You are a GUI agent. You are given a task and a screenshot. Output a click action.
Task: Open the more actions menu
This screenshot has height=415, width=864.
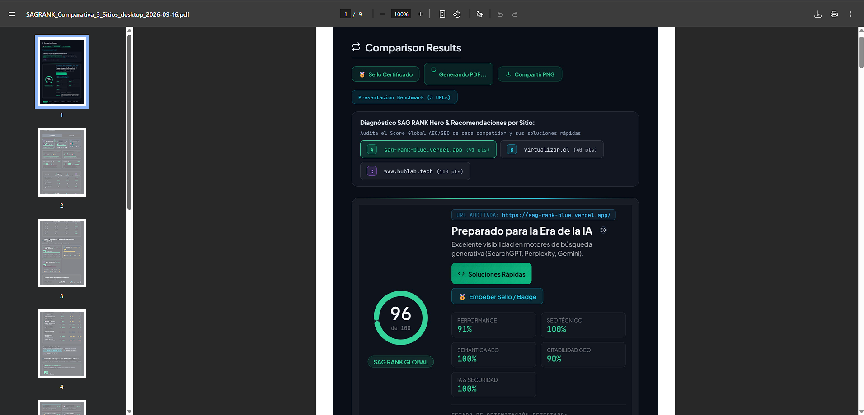click(x=850, y=14)
